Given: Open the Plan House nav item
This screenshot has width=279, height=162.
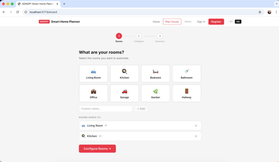Looking at the screenshot, I should 172,22.
